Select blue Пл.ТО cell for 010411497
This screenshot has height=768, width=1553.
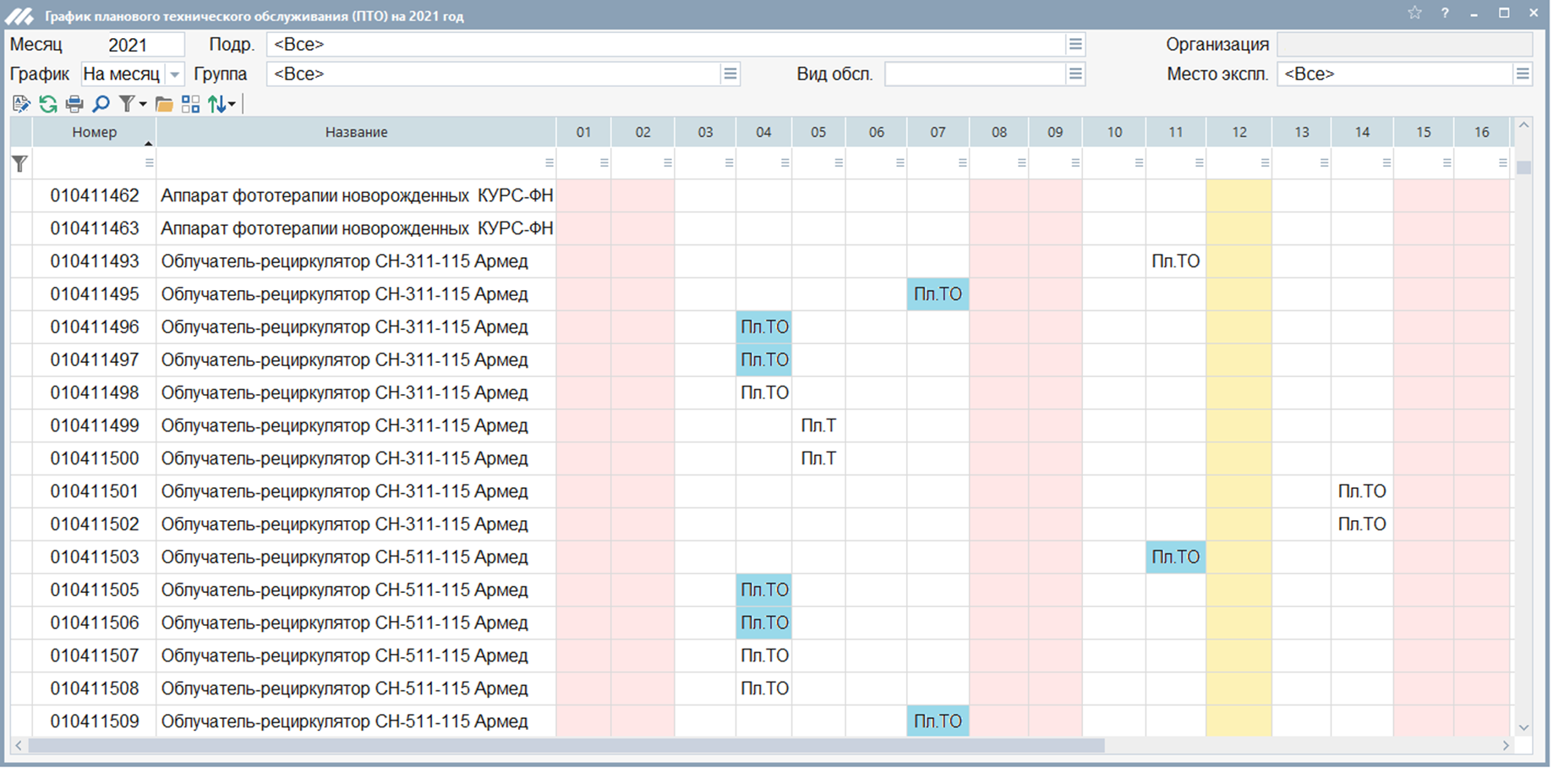[764, 360]
